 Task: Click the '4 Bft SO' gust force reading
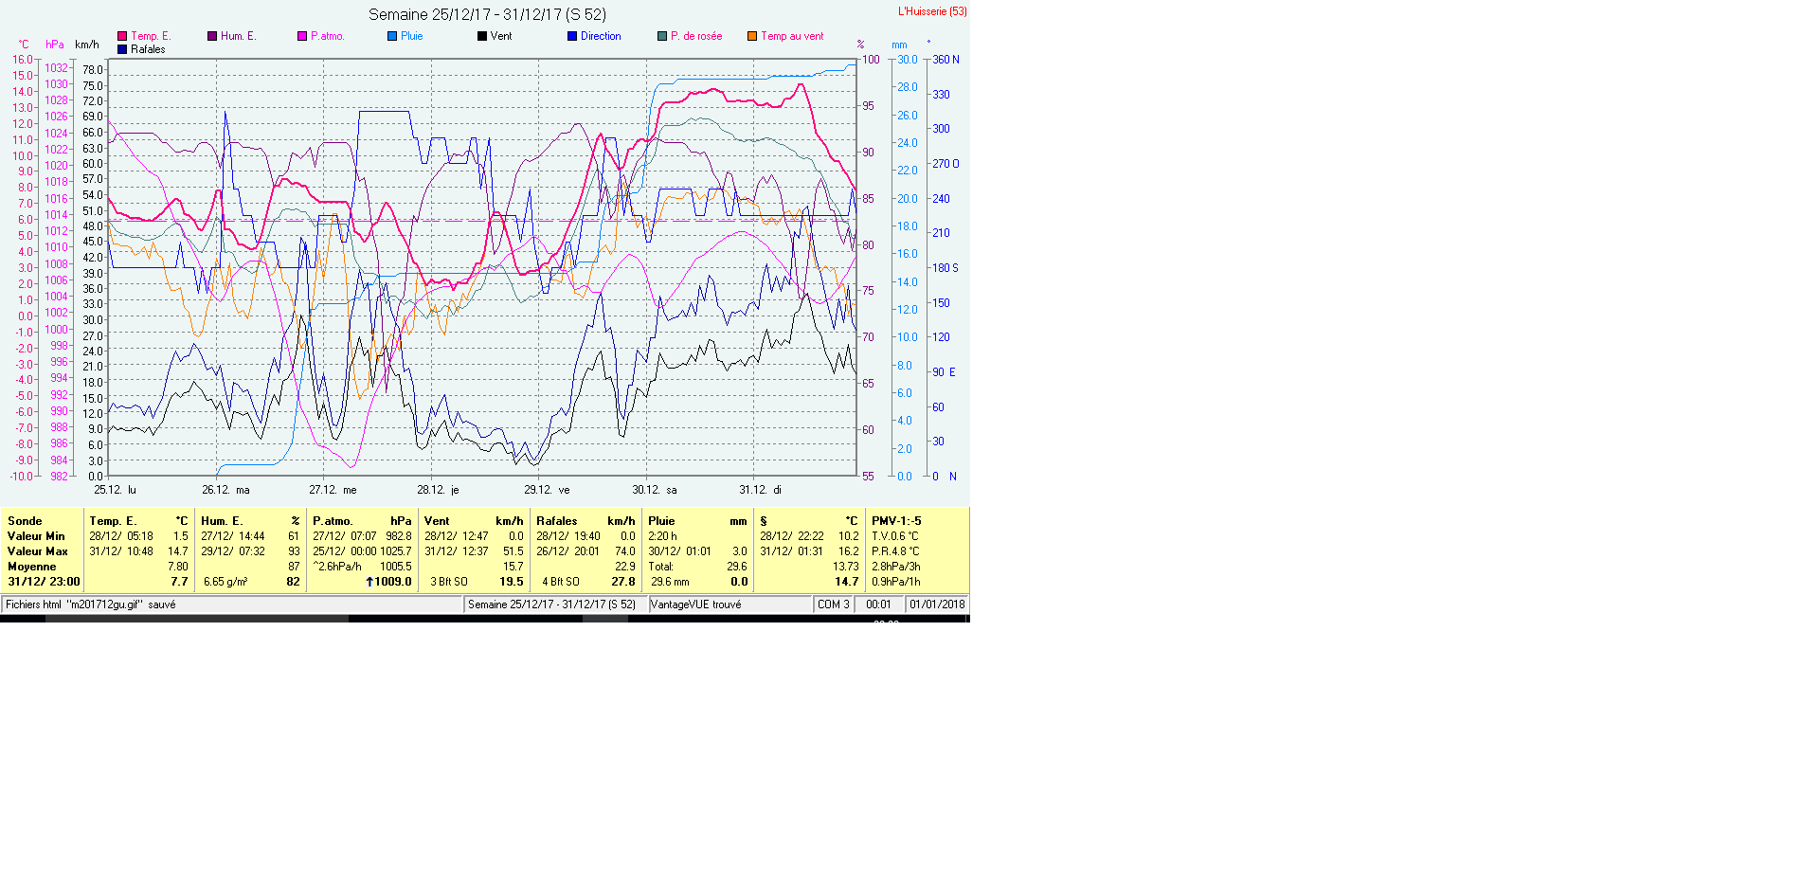click(561, 582)
